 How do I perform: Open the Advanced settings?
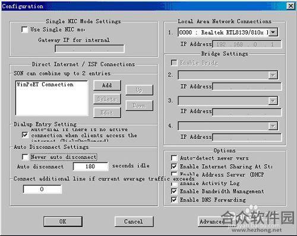coord(212,221)
